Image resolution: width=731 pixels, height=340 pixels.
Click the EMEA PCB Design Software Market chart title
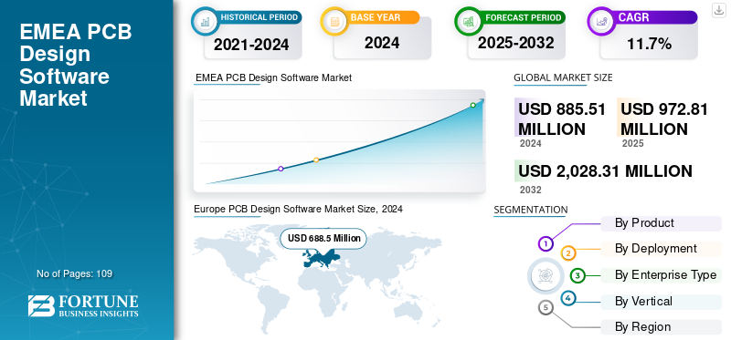click(x=273, y=77)
